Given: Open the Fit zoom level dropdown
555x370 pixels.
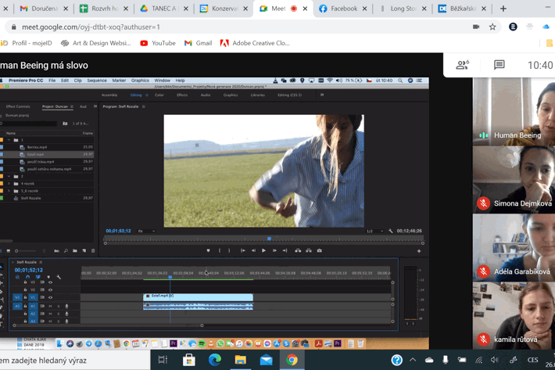Looking at the screenshot, I should [146, 232].
